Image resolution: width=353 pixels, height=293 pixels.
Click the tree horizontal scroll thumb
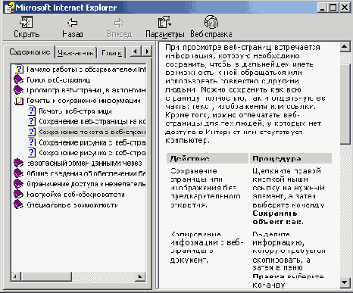click(46, 276)
